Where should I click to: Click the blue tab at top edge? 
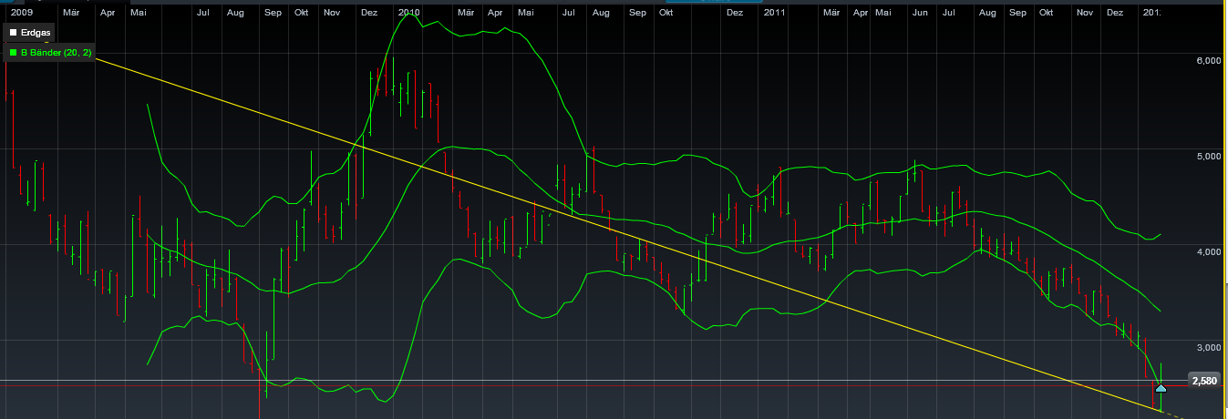click(x=711, y=2)
